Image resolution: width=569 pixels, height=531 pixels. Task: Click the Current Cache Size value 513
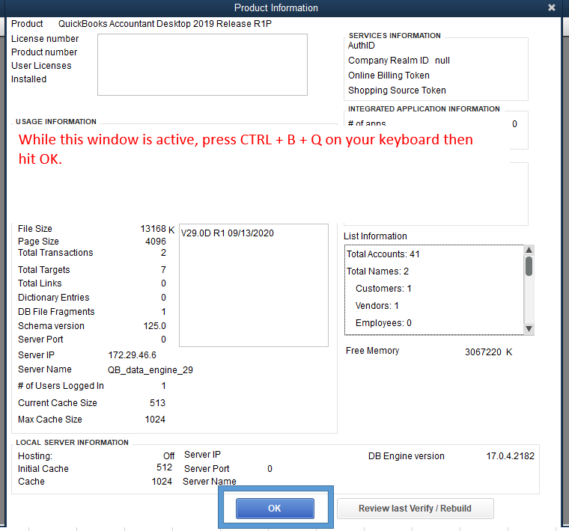157,402
